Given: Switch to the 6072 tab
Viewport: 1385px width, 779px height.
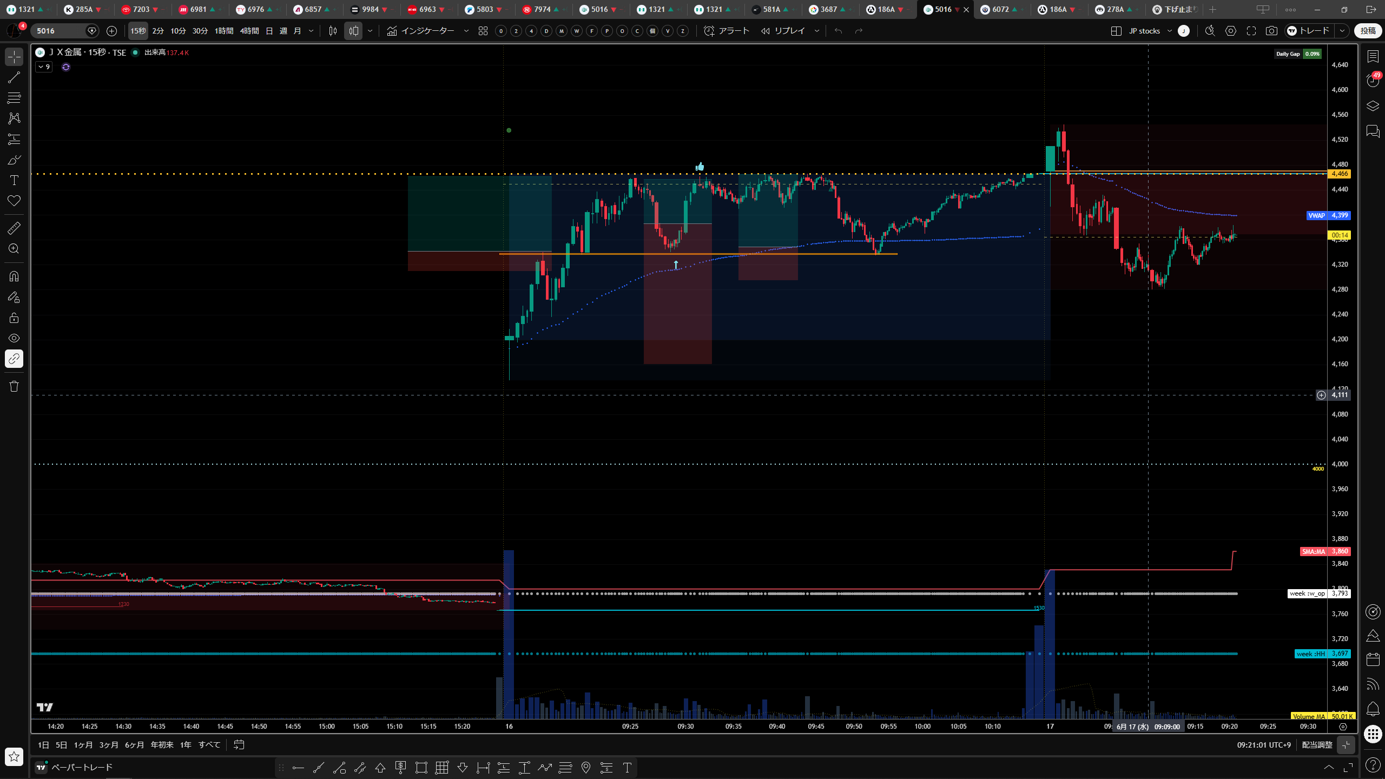Looking at the screenshot, I should [x=1000, y=9].
